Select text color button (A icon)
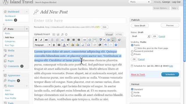Image resolution: width=186 pixels, height=104 pixels. coord(64,45)
